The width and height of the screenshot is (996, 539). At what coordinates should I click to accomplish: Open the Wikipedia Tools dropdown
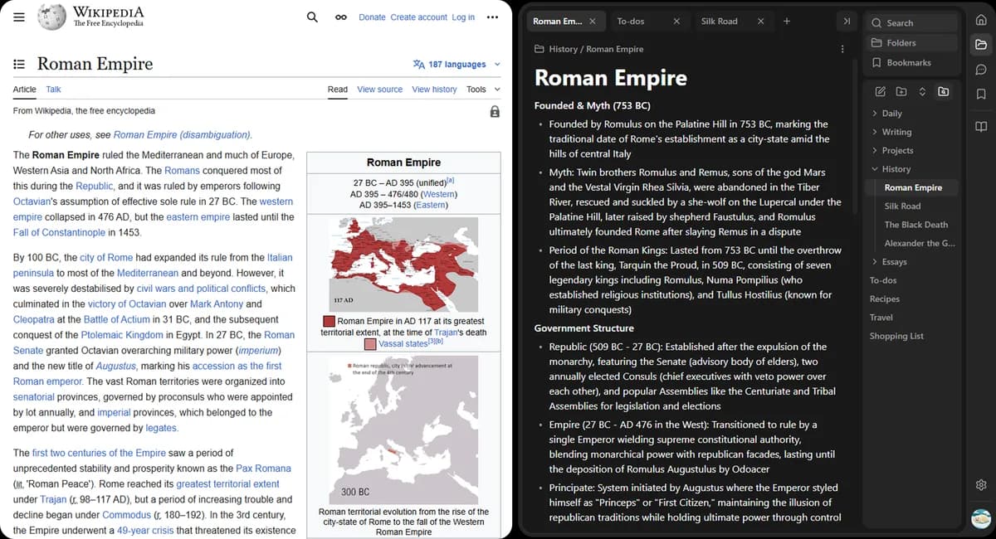tap(484, 90)
